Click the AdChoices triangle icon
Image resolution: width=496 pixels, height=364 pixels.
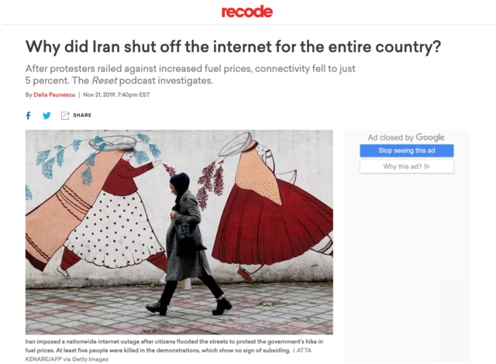(x=427, y=167)
